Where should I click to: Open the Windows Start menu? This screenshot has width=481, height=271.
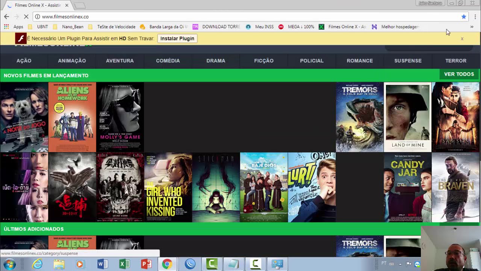[x=10, y=264]
